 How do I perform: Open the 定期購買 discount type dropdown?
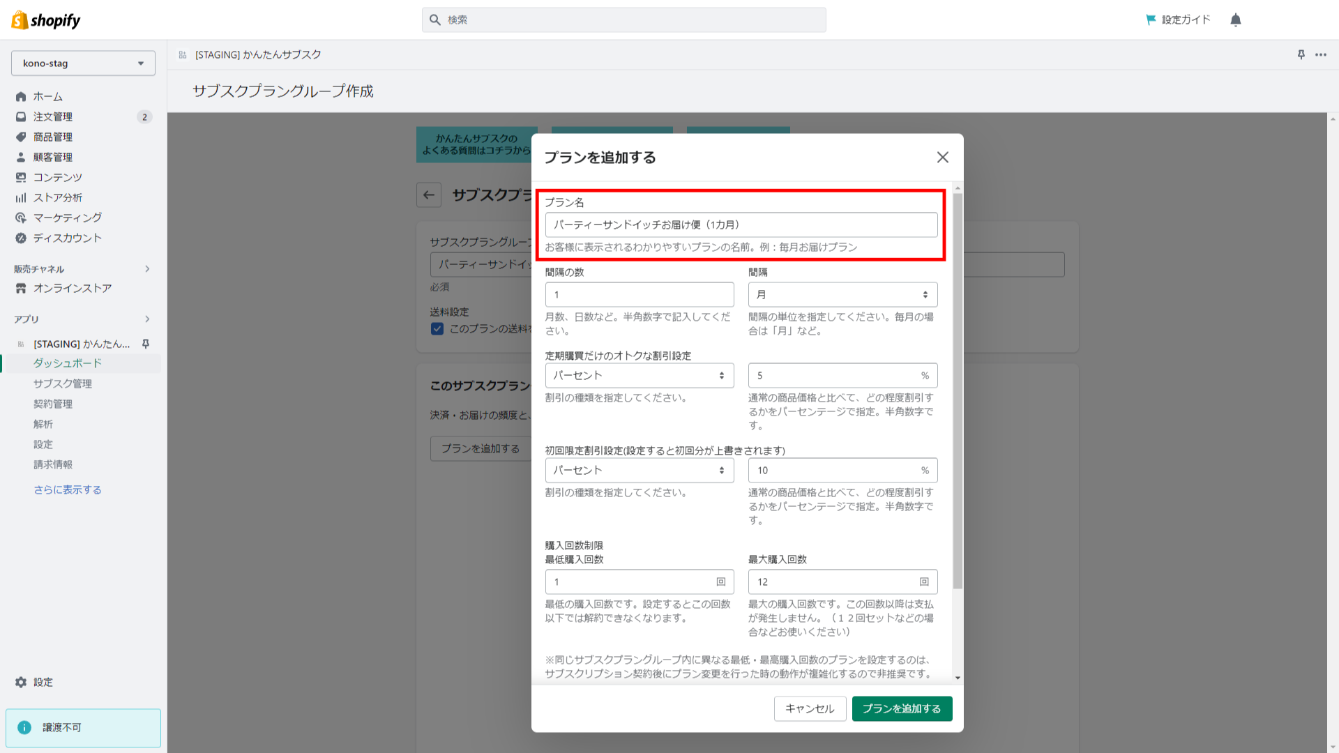[x=639, y=376]
